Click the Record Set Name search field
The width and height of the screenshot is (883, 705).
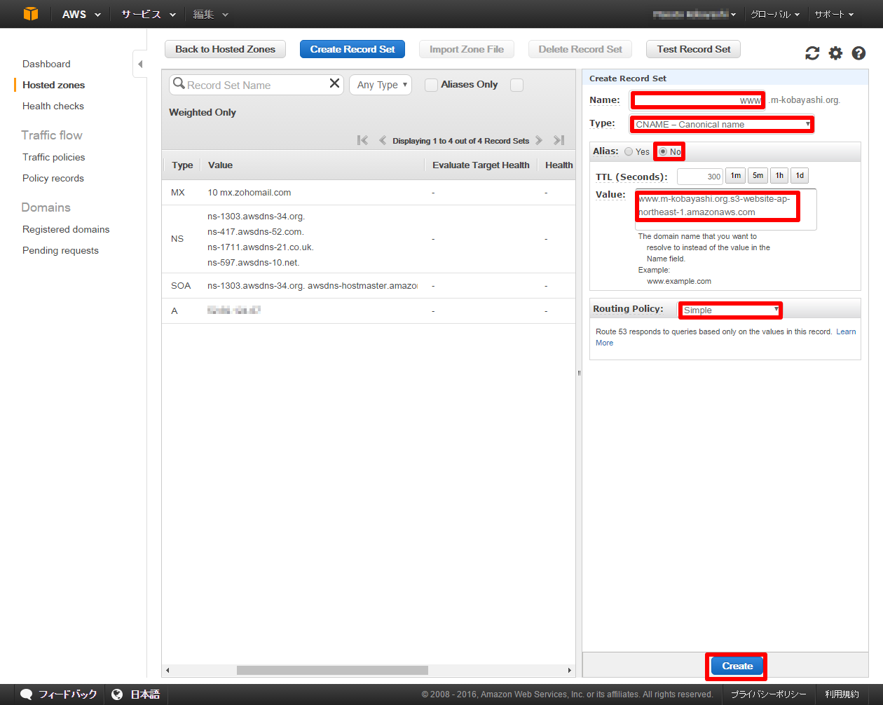256,85
